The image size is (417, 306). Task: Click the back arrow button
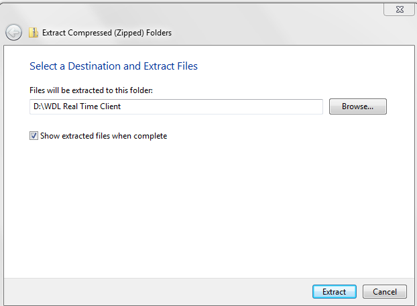point(13,32)
